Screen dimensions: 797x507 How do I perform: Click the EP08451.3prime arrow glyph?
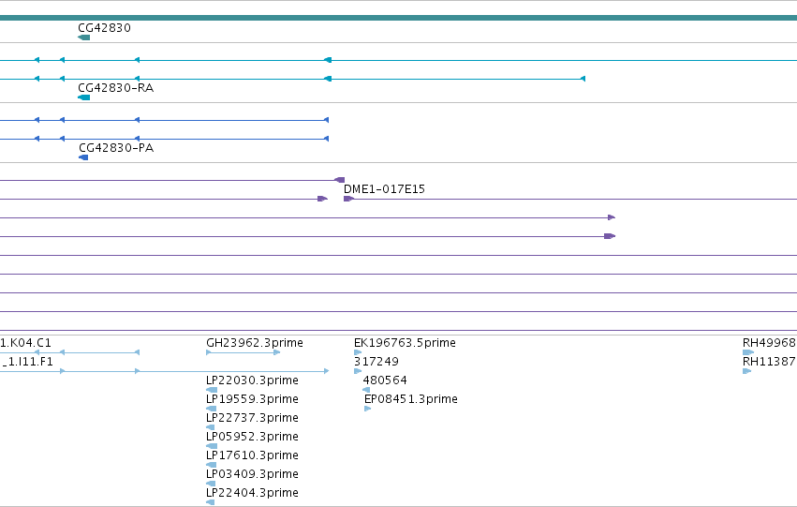click(367, 409)
